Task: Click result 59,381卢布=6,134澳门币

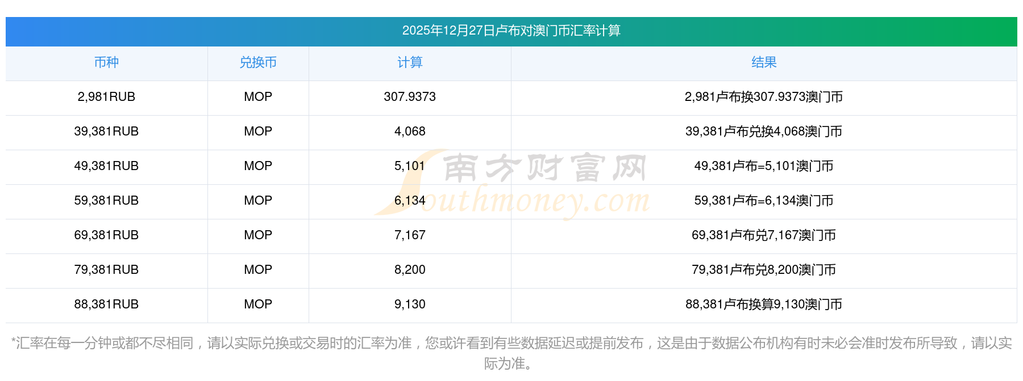Action: 764,201
